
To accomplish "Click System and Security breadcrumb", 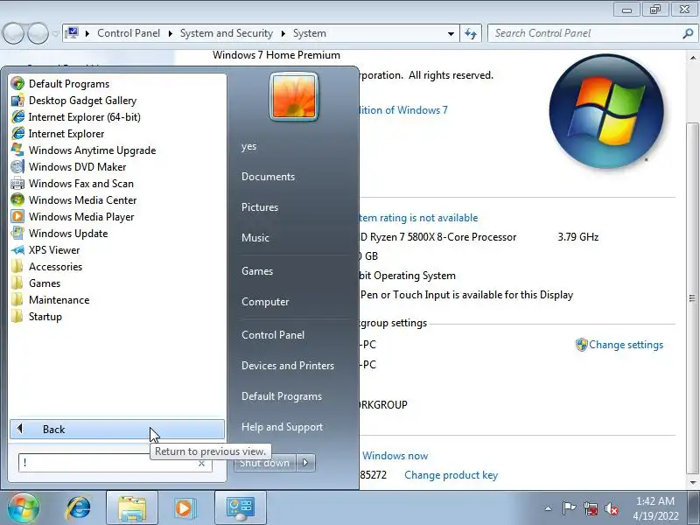I will [x=227, y=33].
